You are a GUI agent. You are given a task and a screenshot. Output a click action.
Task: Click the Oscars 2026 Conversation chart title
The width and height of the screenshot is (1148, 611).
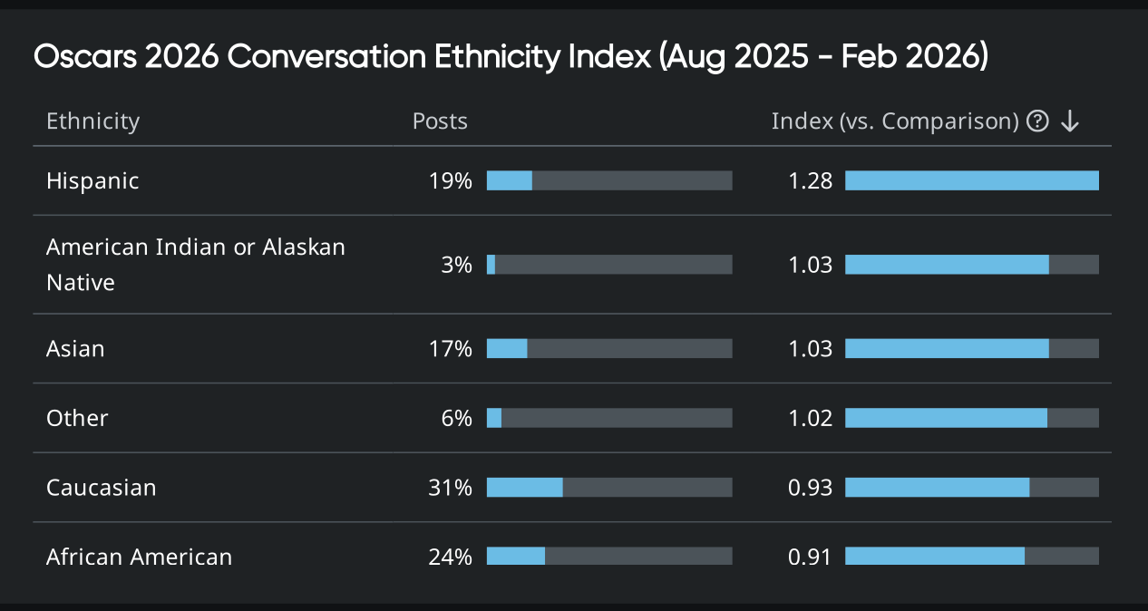tap(511, 57)
